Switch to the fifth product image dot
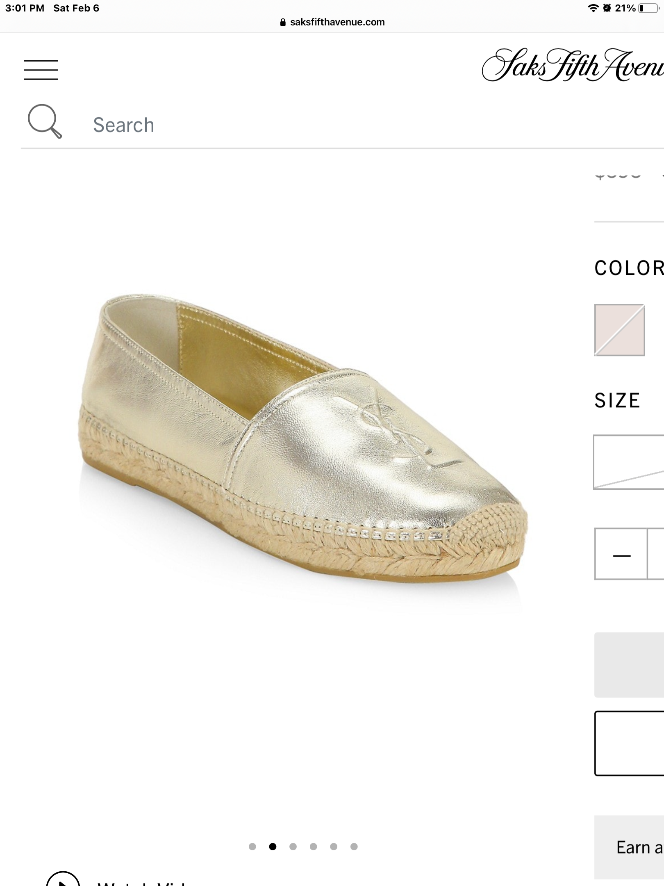The width and height of the screenshot is (664, 886). coord(334,847)
